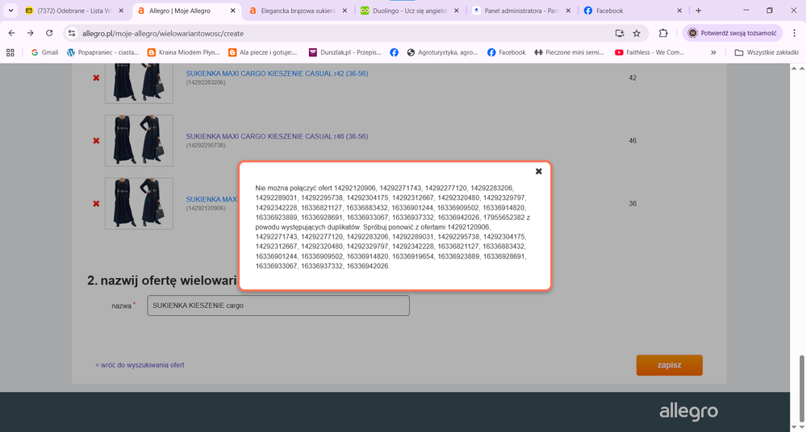Screen dimensions: 806x432
Task: Go back via wróć do wyszukiwania ofert
Action: 140,365
